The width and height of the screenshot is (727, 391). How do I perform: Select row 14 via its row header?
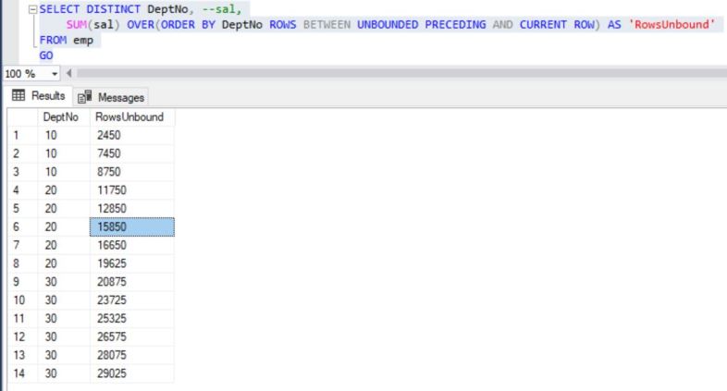(x=19, y=375)
